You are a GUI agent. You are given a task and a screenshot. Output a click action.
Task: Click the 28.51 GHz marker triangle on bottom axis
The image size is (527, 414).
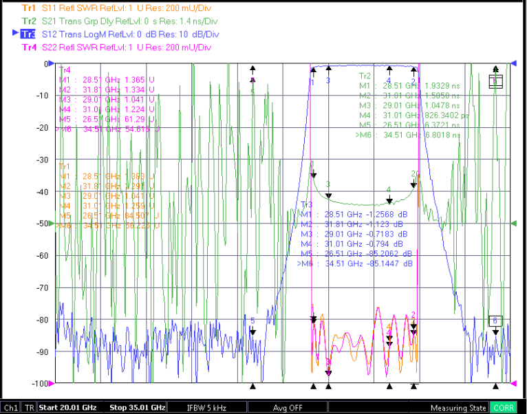tap(314, 386)
